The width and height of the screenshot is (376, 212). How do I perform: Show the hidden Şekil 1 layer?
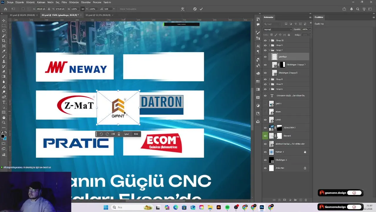click(x=265, y=104)
